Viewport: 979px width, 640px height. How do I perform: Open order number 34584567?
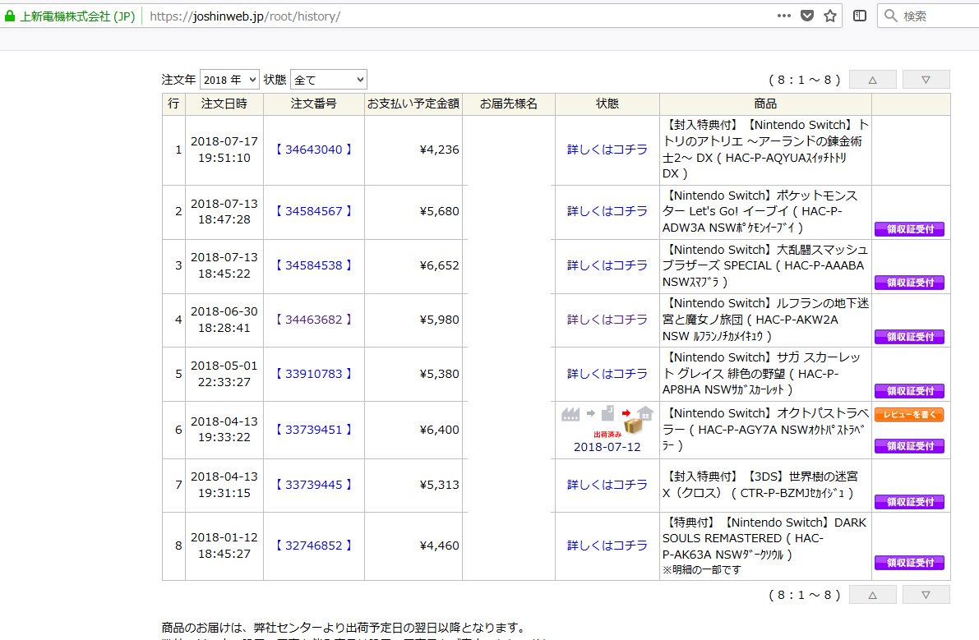[x=313, y=211]
